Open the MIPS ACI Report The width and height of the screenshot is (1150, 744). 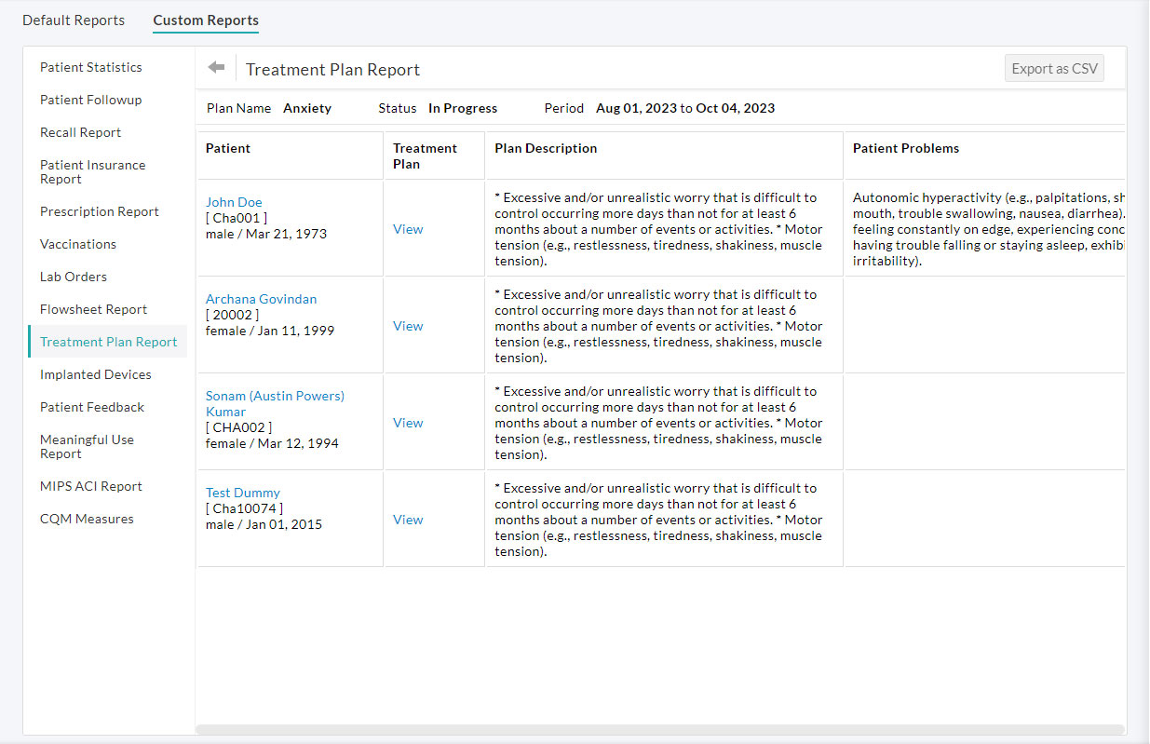point(91,485)
